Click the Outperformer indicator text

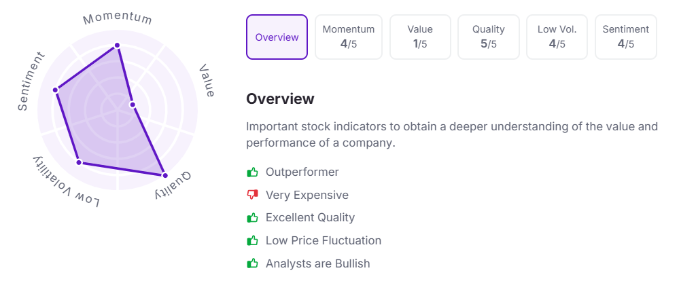(302, 172)
